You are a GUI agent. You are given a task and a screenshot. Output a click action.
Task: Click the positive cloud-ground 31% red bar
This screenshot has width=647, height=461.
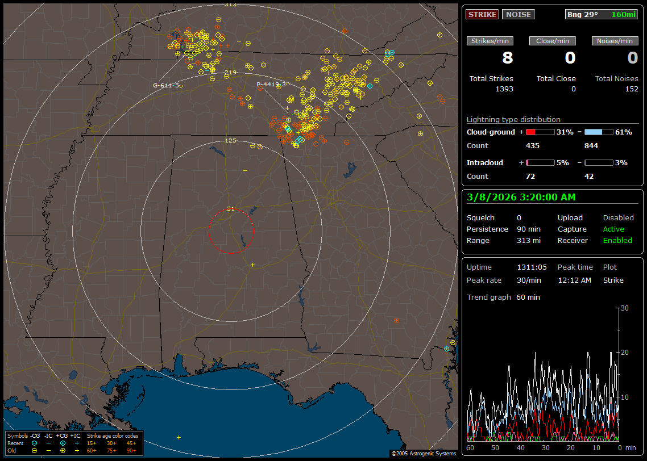[540, 132]
